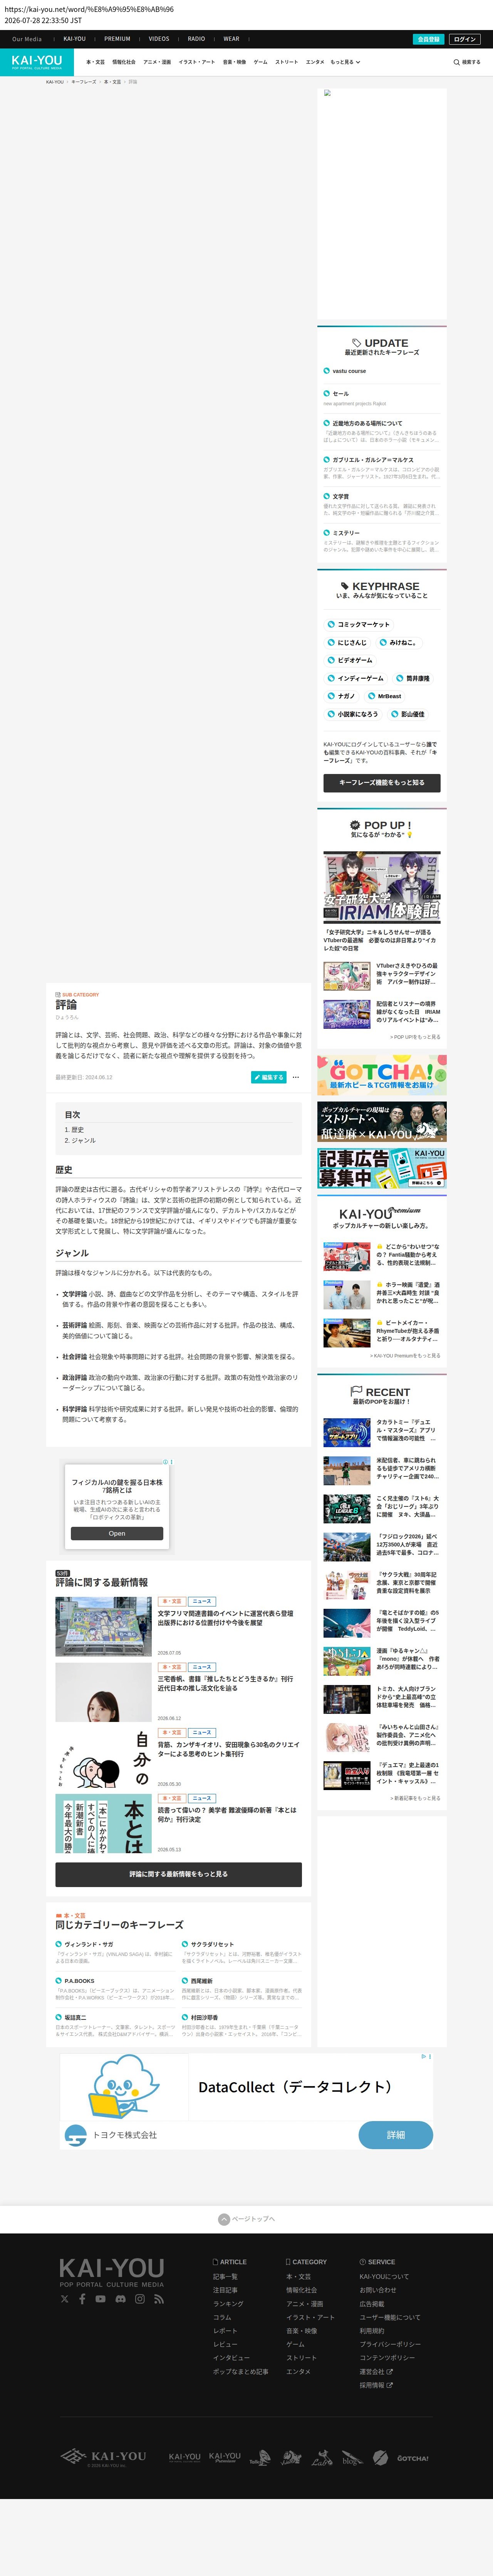Open the X (Twitter) icon in footer
This screenshot has width=493, height=2576.
point(65,2299)
